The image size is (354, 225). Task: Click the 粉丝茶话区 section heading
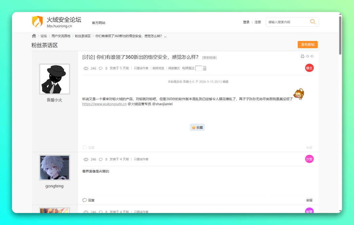[45, 45]
